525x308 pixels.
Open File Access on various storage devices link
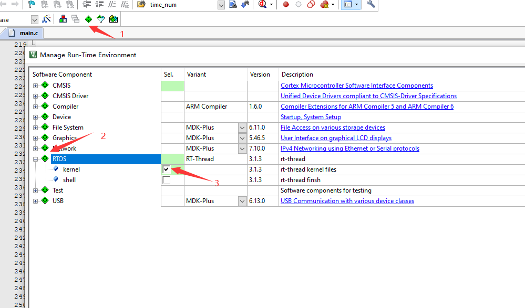(333, 128)
